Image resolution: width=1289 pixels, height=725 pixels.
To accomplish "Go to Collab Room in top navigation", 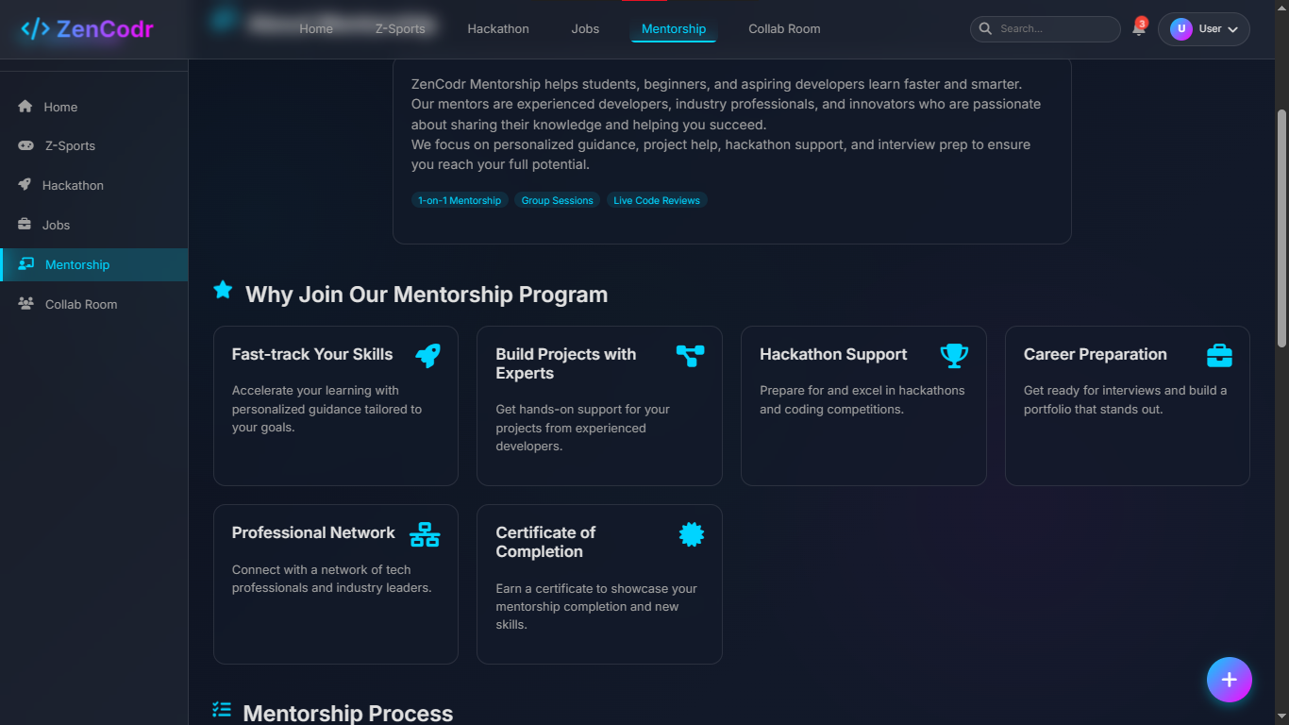I will 784,29.
